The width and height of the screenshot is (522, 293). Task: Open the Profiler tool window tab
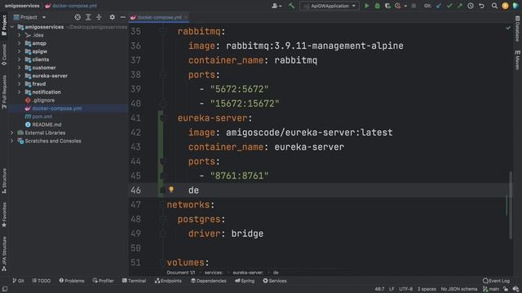pos(104,281)
